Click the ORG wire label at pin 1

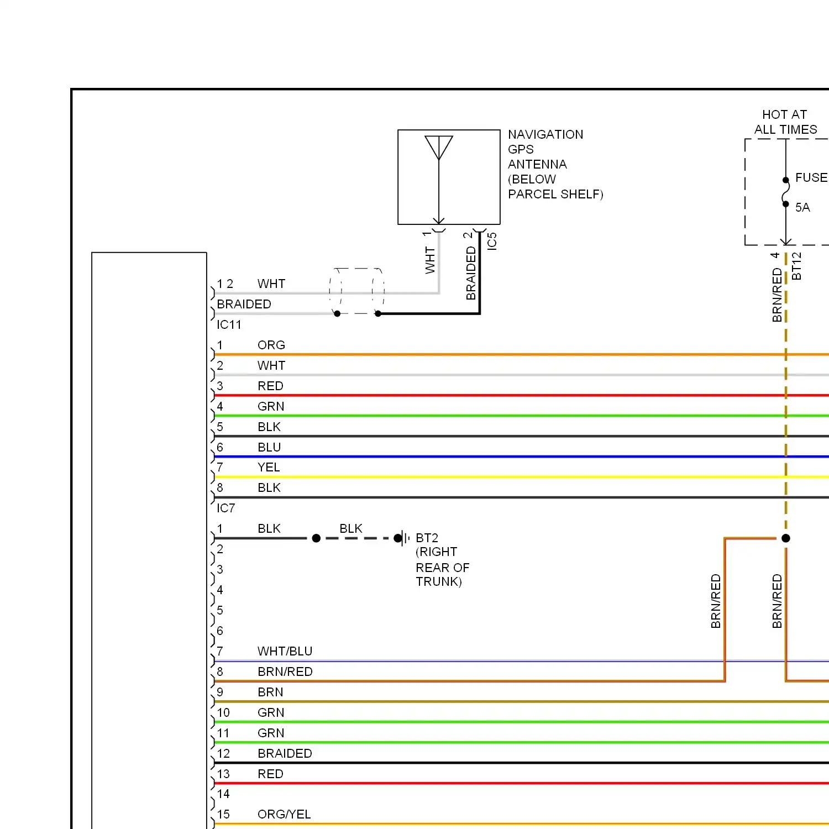[271, 345]
